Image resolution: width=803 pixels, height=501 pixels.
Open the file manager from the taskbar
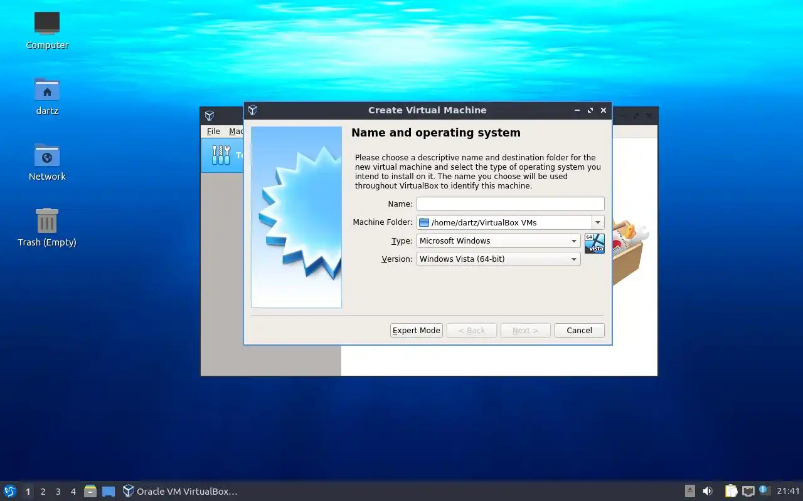coord(90,492)
